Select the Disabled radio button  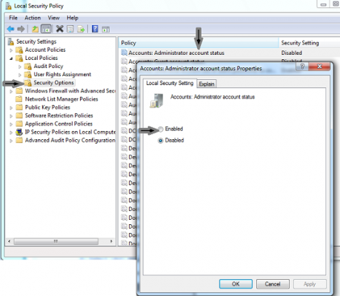click(x=161, y=141)
